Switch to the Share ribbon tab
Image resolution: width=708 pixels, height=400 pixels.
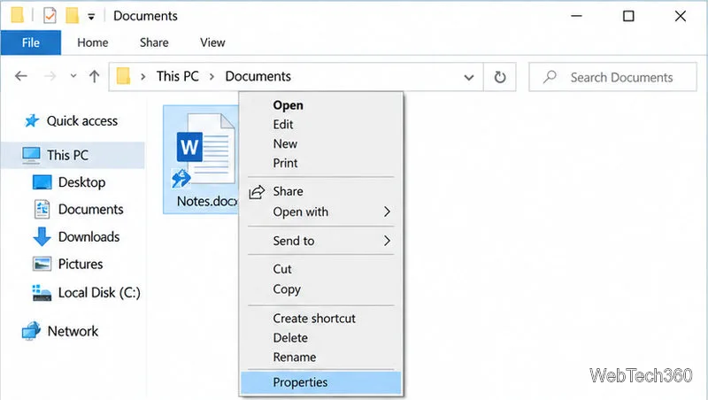[x=154, y=42]
